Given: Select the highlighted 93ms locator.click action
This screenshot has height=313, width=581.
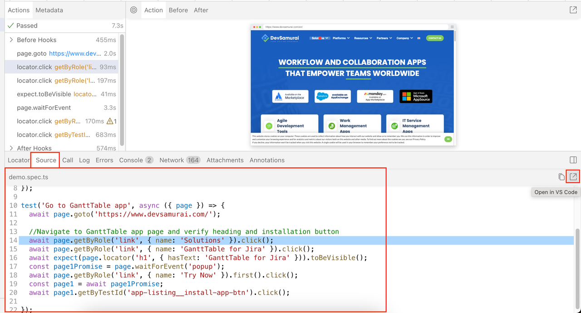Looking at the screenshot, I should [x=61, y=67].
